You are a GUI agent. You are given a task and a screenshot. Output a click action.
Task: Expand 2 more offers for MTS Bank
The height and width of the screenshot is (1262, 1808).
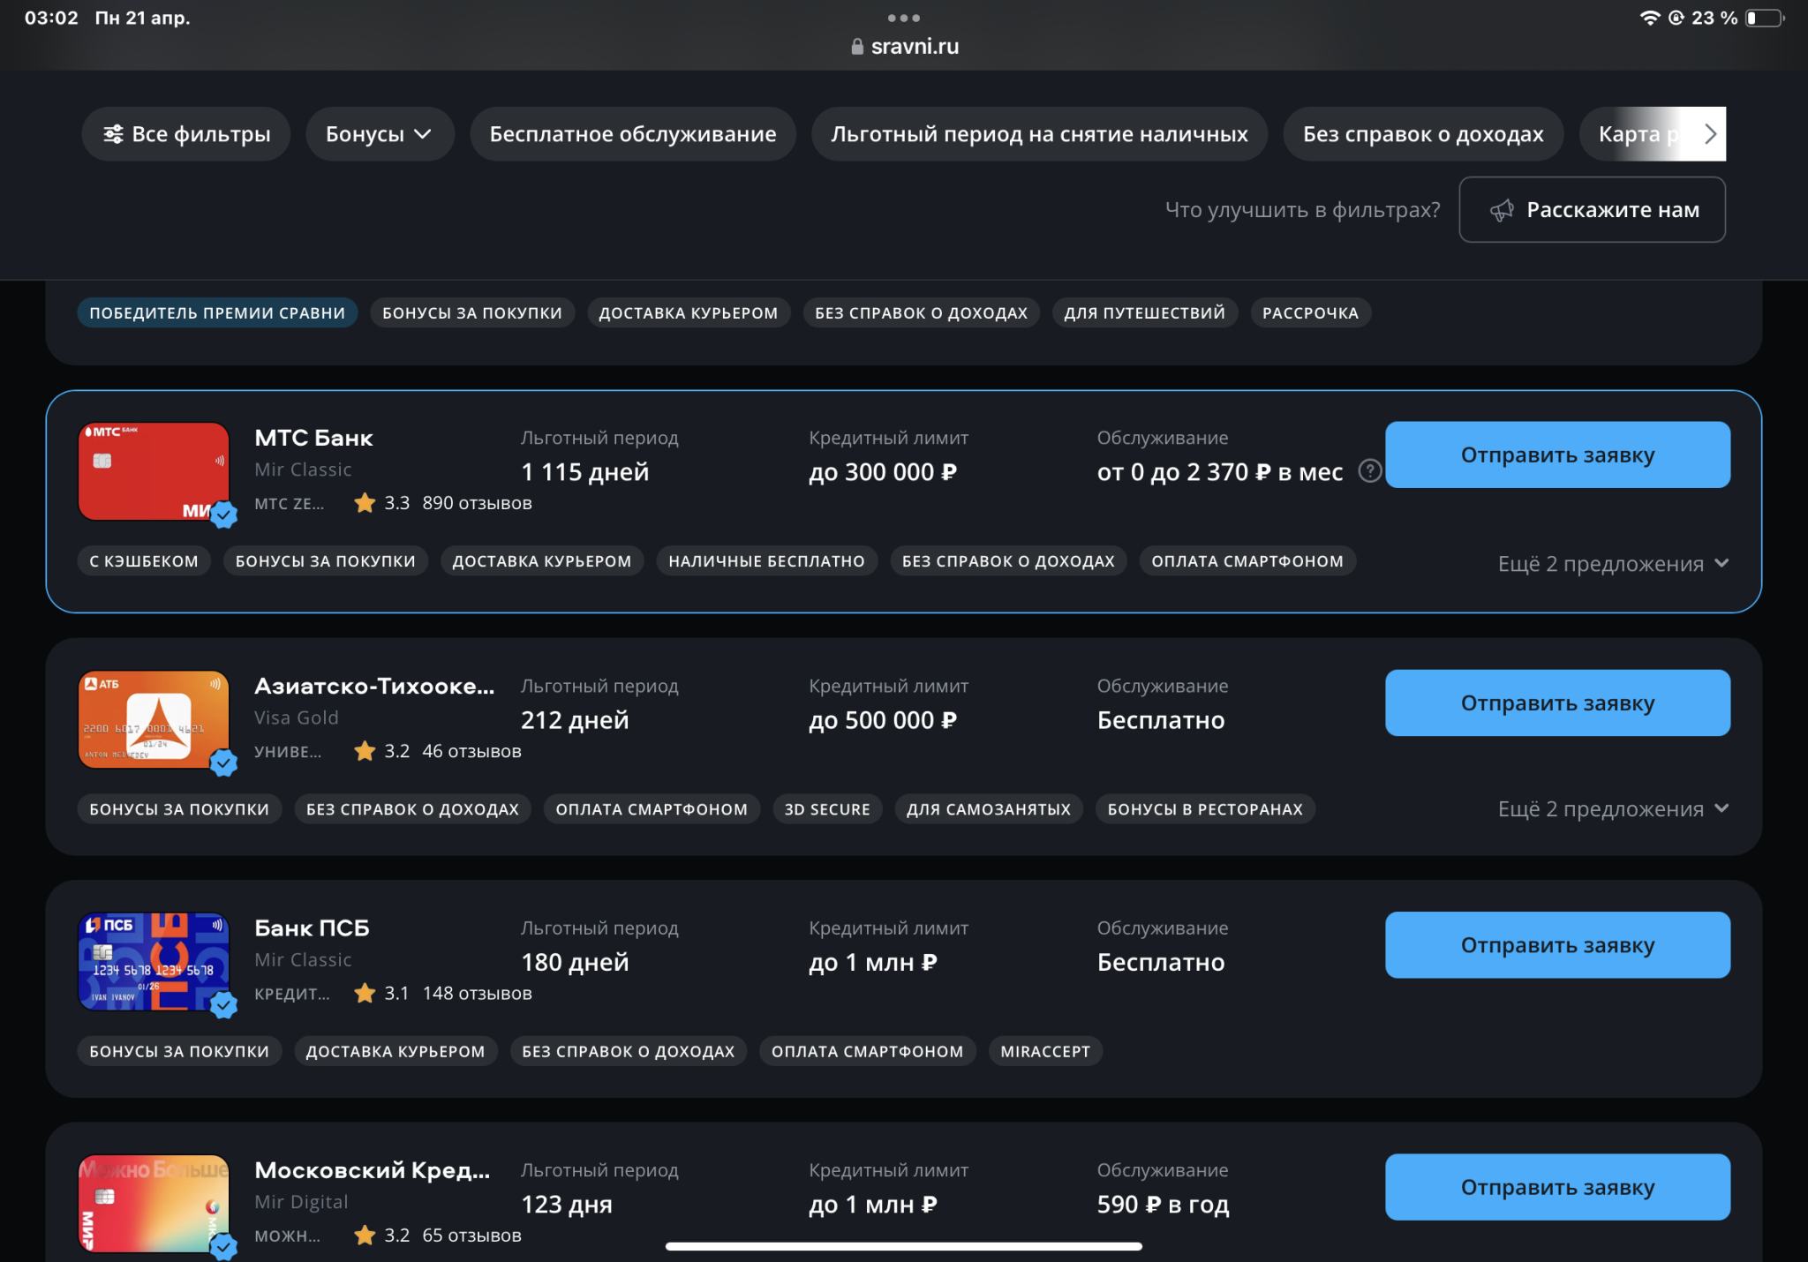click(1612, 564)
